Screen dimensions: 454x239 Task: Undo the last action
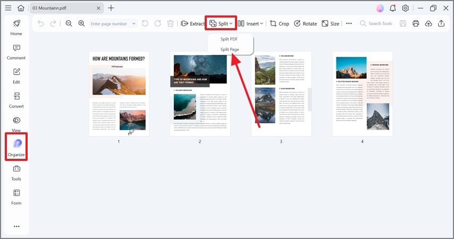(x=41, y=23)
